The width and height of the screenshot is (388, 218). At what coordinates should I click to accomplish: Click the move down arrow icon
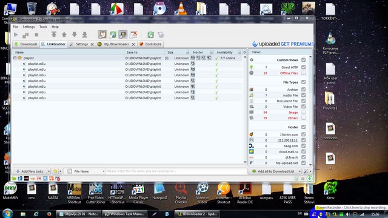coord(75,35)
